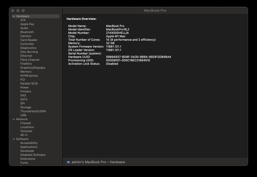Open the Diagnostics item
The image size is (257, 177).
pos(28,48)
